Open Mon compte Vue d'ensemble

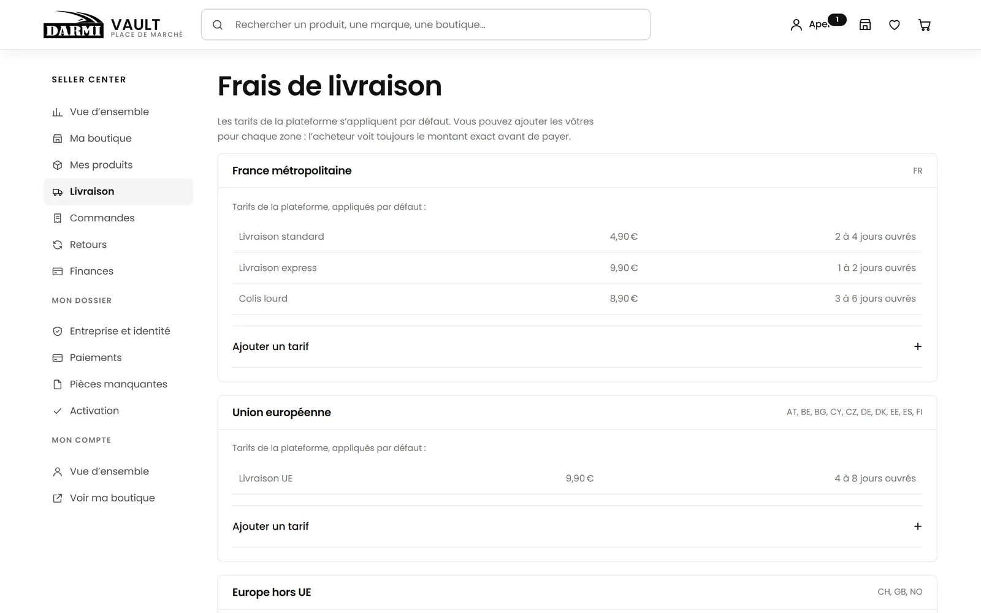[118, 471]
